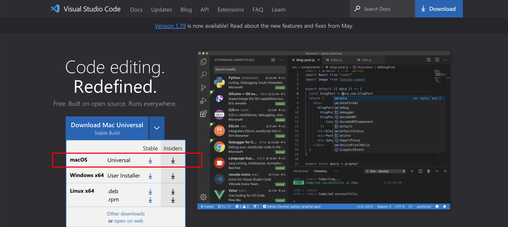Click the magnifier icon in Search Docs
This screenshot has width=508, height=227.
coord(357,9)
